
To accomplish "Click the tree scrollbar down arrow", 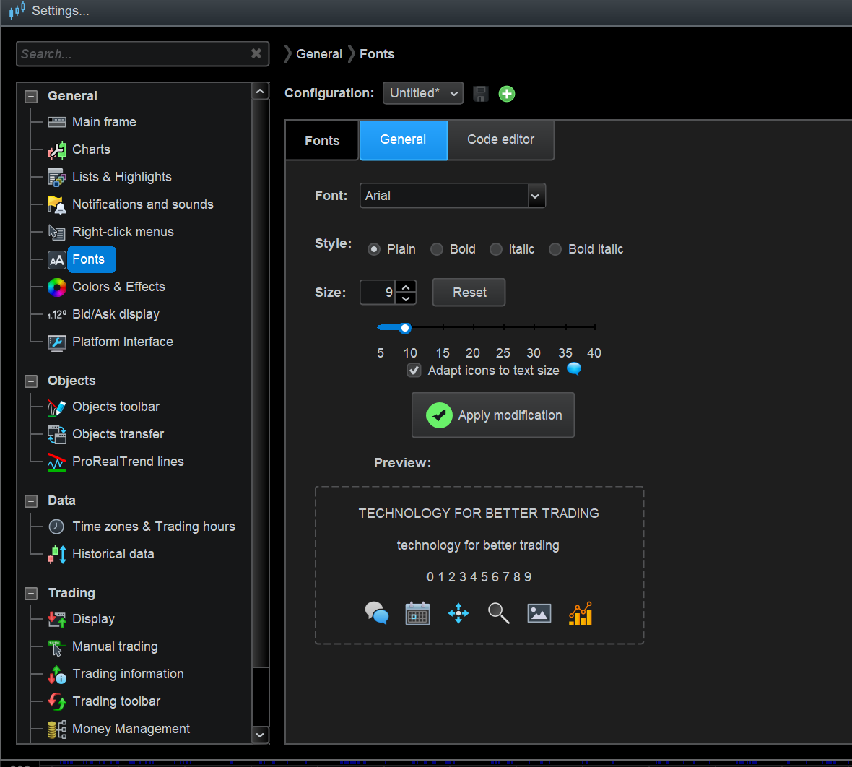I will tap(260, 735).
